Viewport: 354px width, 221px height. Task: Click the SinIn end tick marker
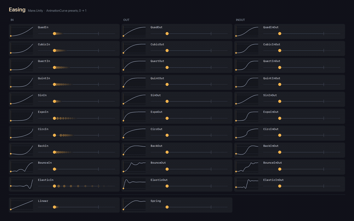click(x=98, y=101)
